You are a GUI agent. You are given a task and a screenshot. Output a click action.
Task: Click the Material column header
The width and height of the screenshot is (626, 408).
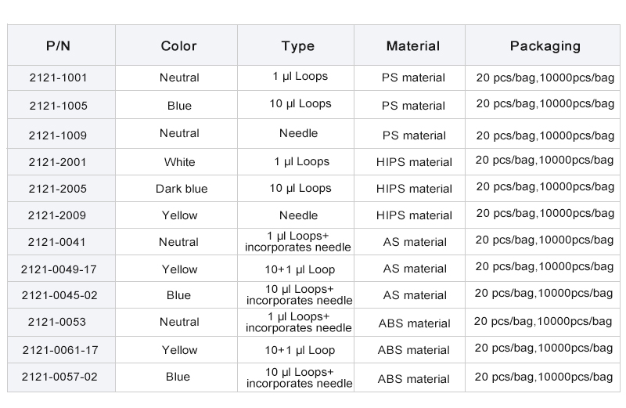tap(412, 45)
